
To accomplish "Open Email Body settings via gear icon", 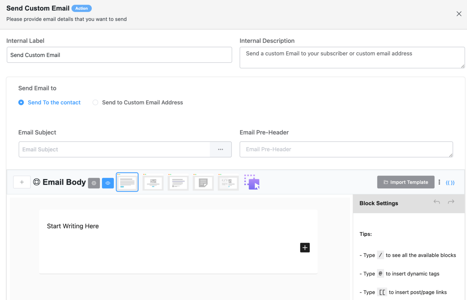I will (x=94, y=183).
